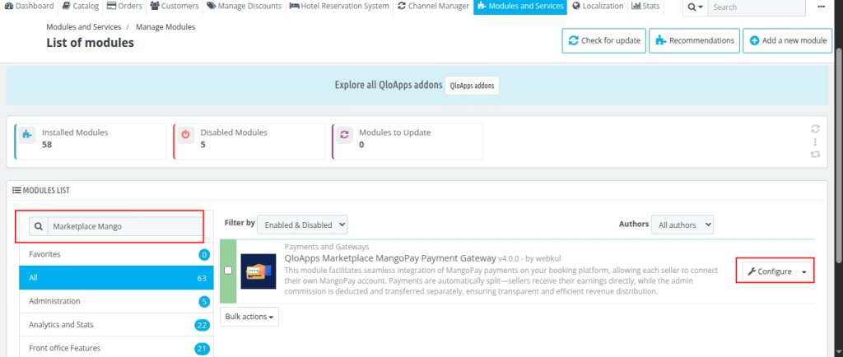Open Authors All authors dropdown
Viewport: 843px width, 357px height.
coord(682,225)
